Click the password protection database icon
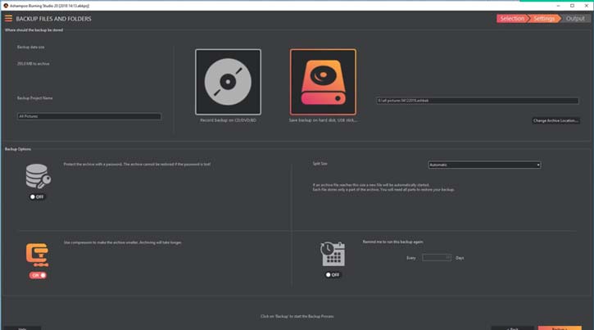This screenshot has width=594, height=330. (x=38, y=177)
